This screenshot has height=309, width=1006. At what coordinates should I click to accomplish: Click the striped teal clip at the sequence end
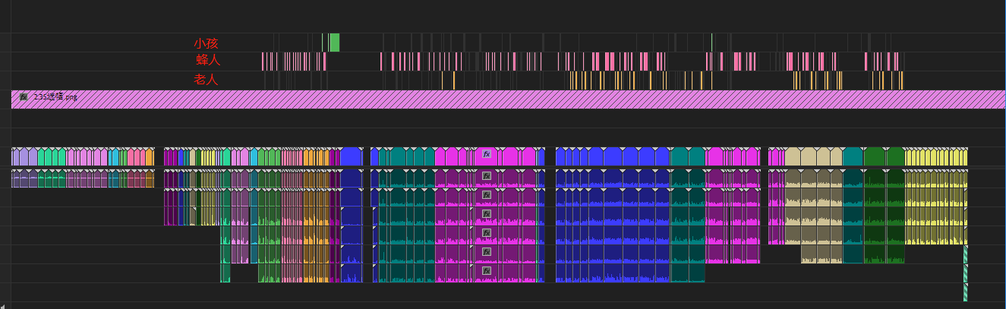coord(966,273)
